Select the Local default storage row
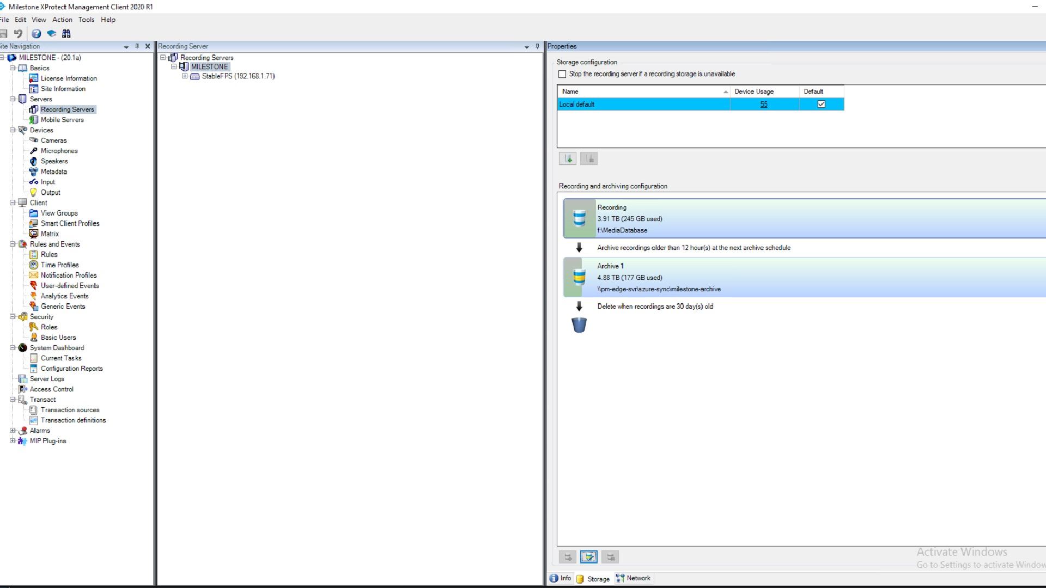This screenshot has height=588, width=1046. (x=701, y=104)
